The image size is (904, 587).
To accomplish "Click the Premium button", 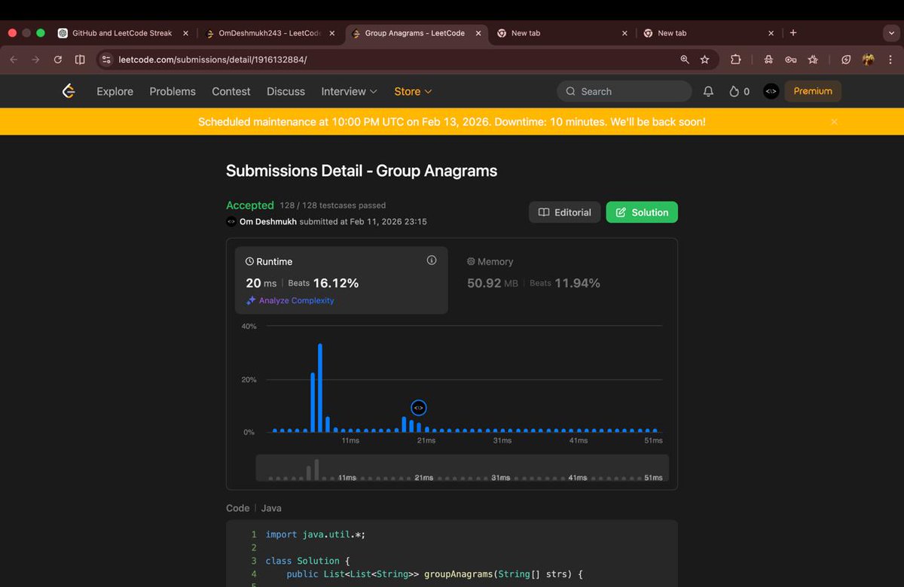I will [x=813, y=91].
